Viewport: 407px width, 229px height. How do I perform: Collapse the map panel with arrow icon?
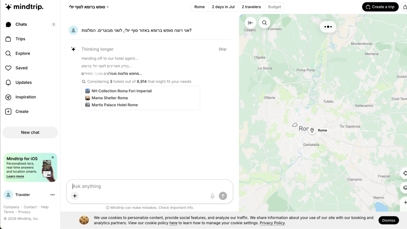(x=250, y=23)
